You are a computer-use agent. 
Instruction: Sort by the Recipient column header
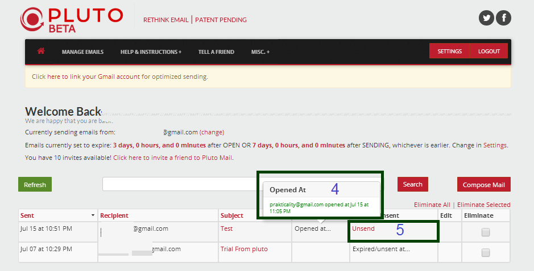tap(114, 215)
